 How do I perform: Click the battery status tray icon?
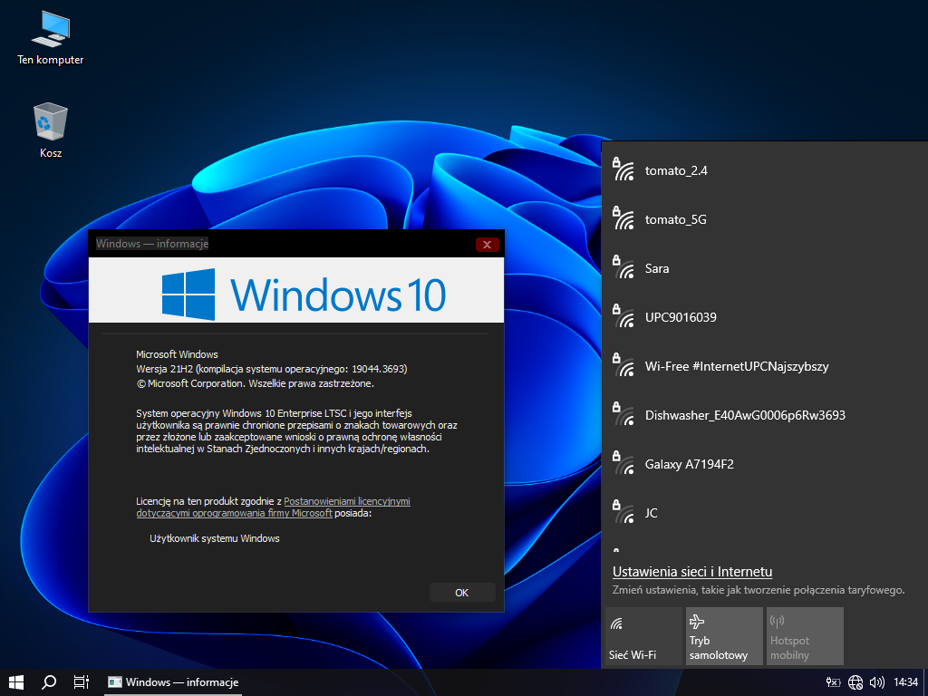834,682
